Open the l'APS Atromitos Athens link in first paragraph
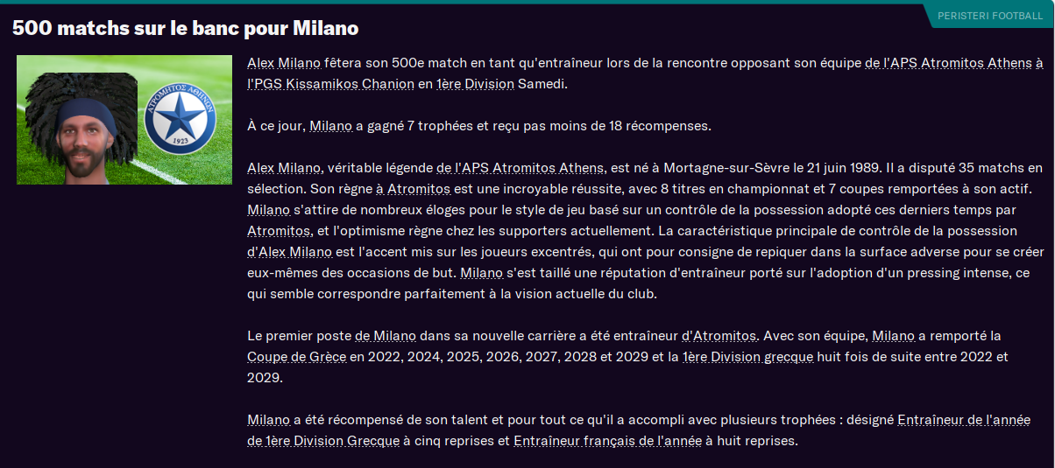 point(953,63)
